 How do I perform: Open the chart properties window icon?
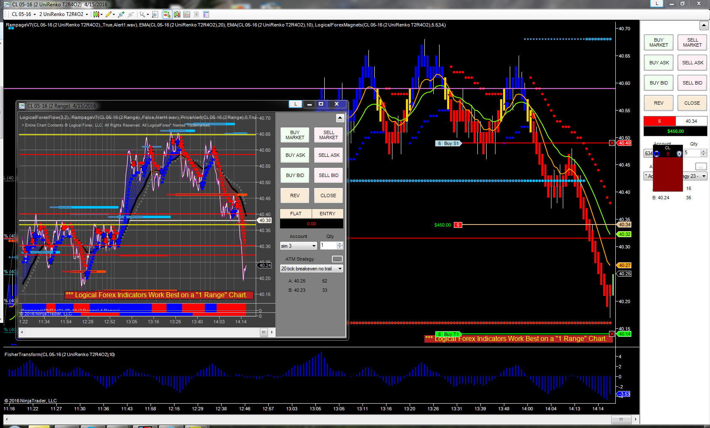click(206, 14)
